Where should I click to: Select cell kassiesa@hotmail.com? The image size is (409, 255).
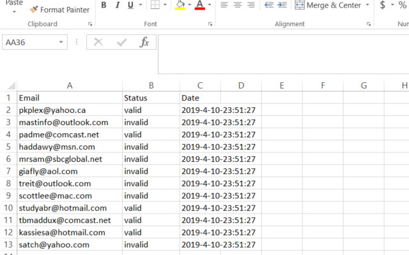tap(70, 232)
